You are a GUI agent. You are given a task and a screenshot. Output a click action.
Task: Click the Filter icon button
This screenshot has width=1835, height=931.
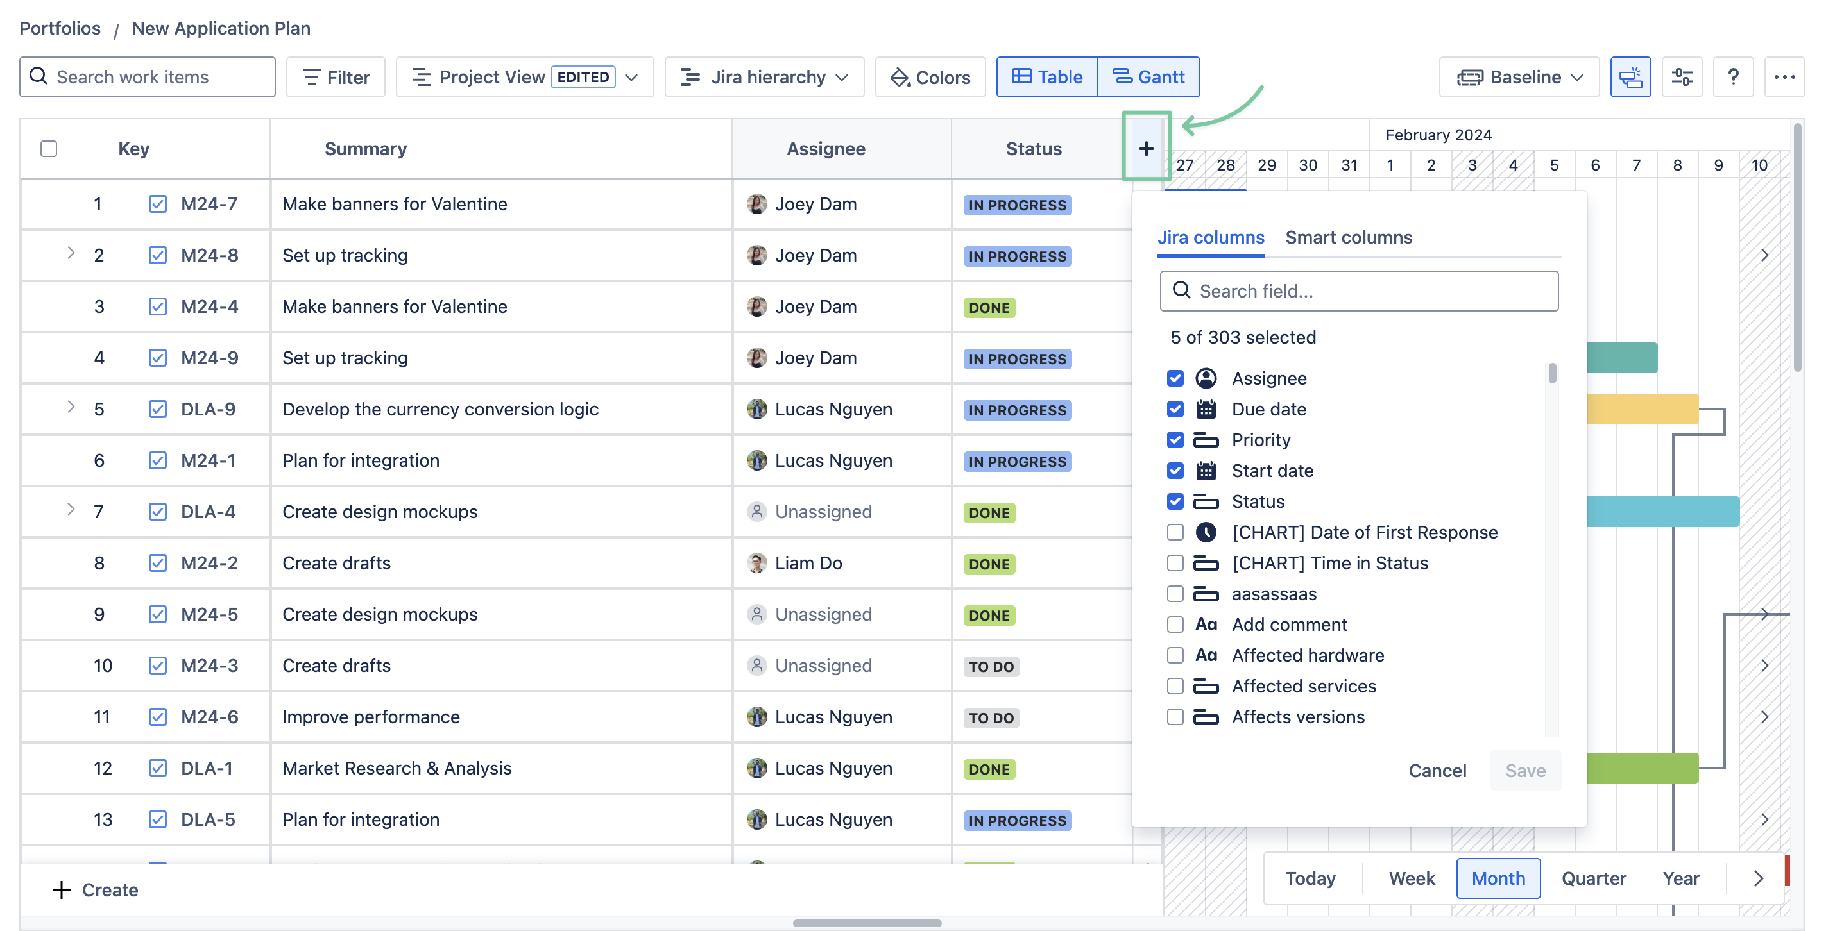tap(336, 77)
